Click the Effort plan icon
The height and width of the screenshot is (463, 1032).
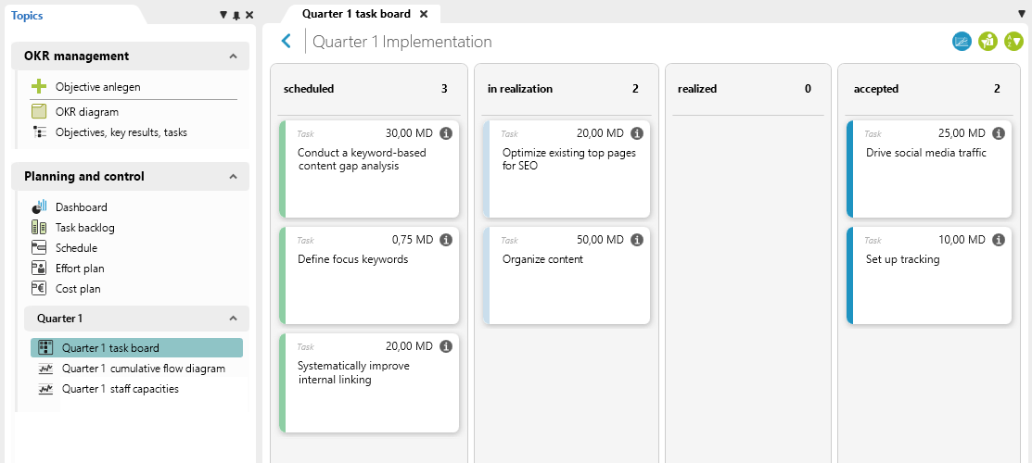point(39,269)
